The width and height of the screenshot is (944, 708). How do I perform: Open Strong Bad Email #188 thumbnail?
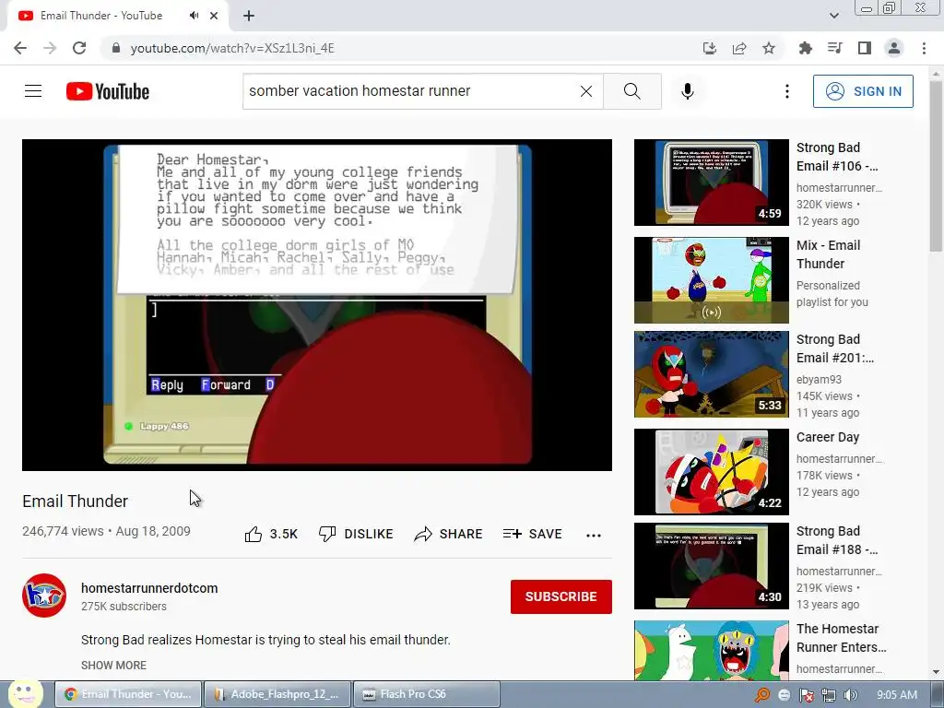click(711, 565)
